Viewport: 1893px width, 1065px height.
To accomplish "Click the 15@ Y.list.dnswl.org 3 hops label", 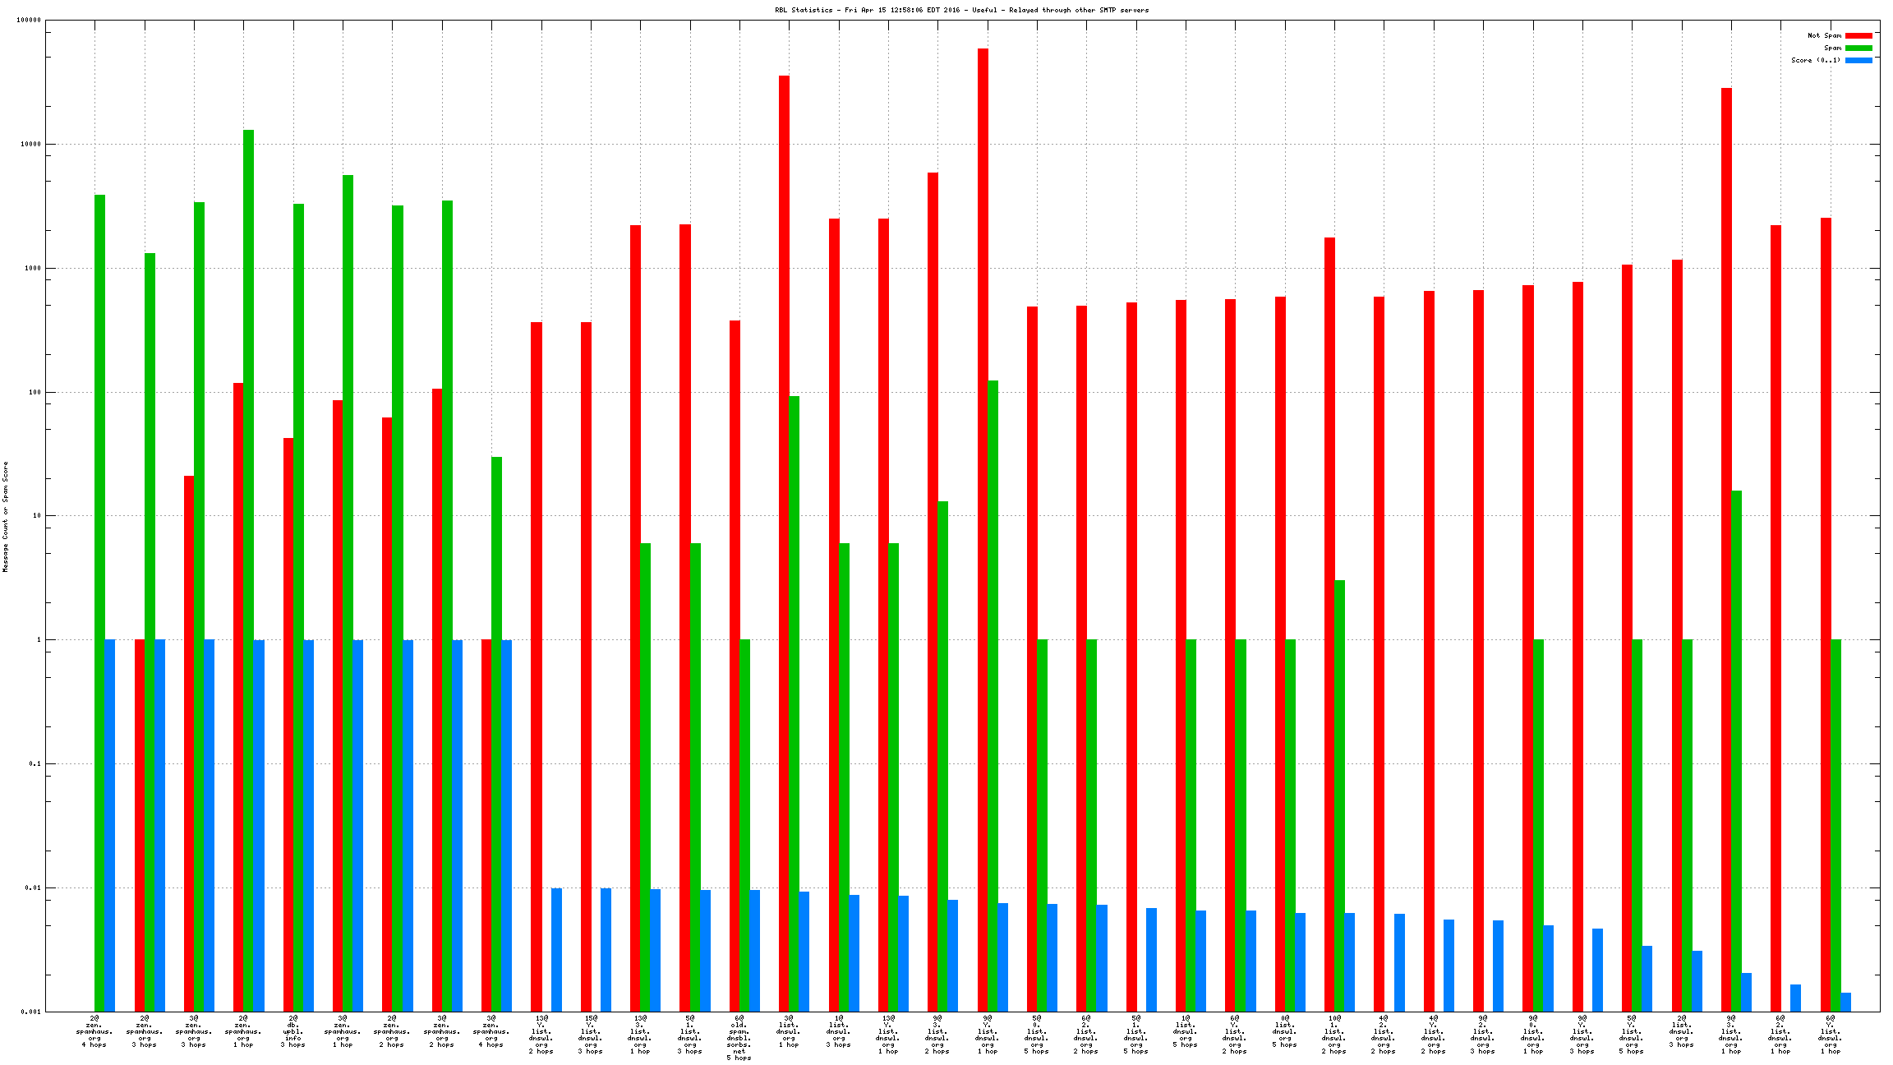I will tap(590, 1035).
